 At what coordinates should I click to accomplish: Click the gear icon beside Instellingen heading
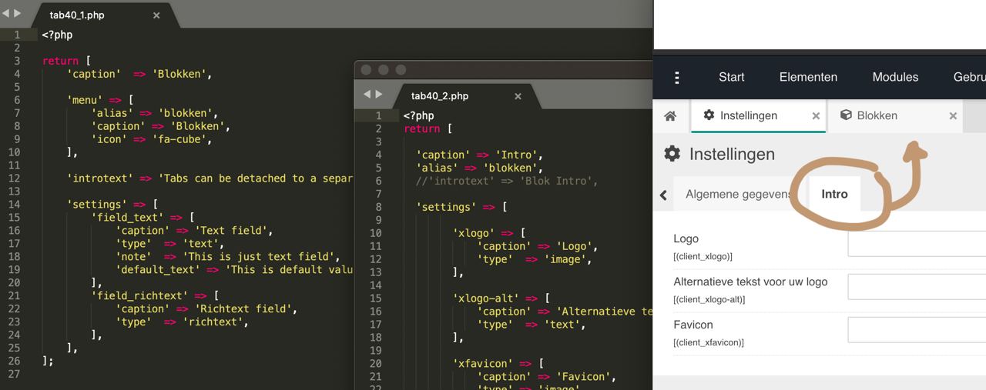672,154
